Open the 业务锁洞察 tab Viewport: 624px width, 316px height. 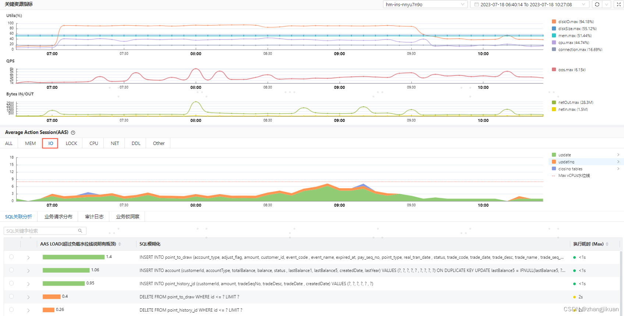[x=128, y=217]
